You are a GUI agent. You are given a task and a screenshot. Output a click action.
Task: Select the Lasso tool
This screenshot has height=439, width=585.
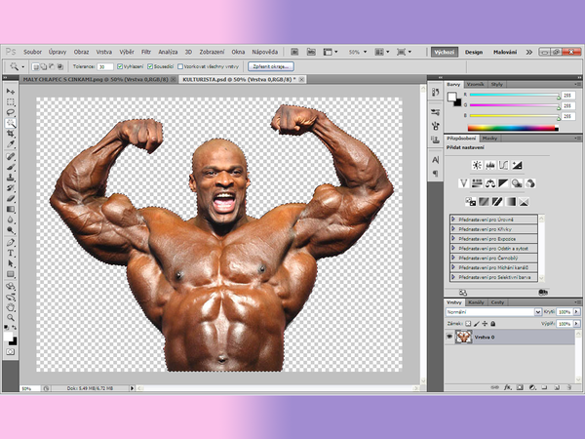pos(11,112)
